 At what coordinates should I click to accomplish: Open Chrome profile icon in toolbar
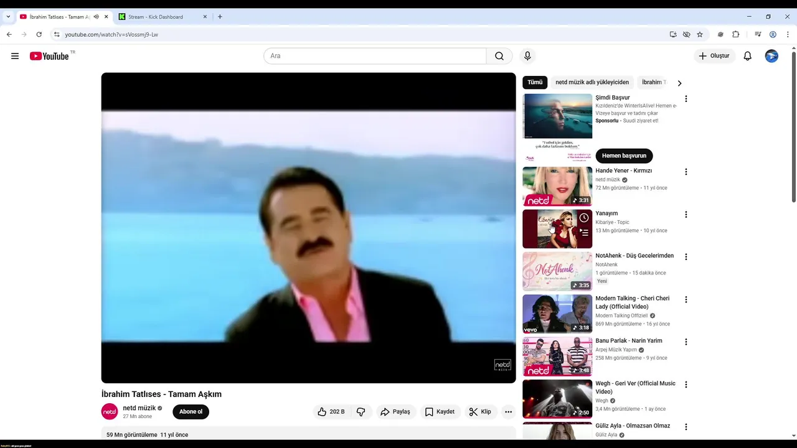click(x=773, y=35)
